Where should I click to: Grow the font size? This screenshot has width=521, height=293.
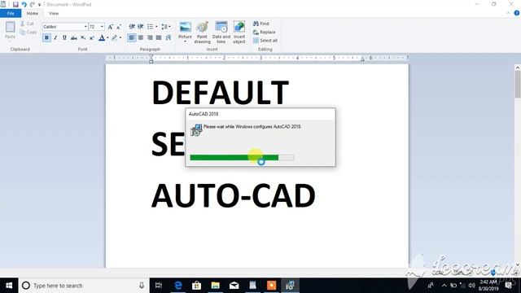(x=111, y=27)
